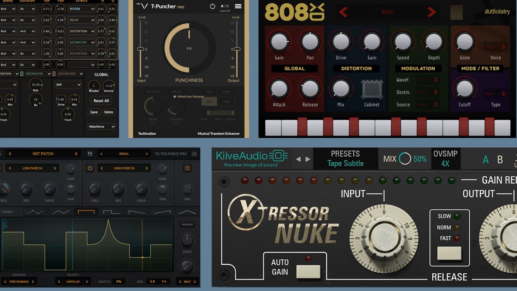Click next arrow on INIT PATCH selector
The image size is (517, 291).
pos(76,154)
